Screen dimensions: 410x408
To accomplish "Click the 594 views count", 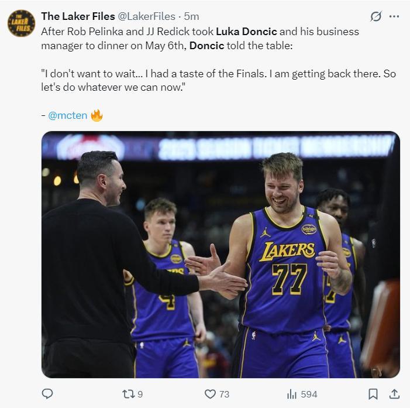I will 309,395.
